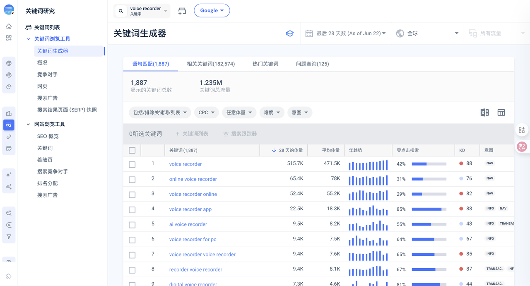Toggle the select-all checkbox in table header
Screen dimensions: 530x286
tap(132, 150)
